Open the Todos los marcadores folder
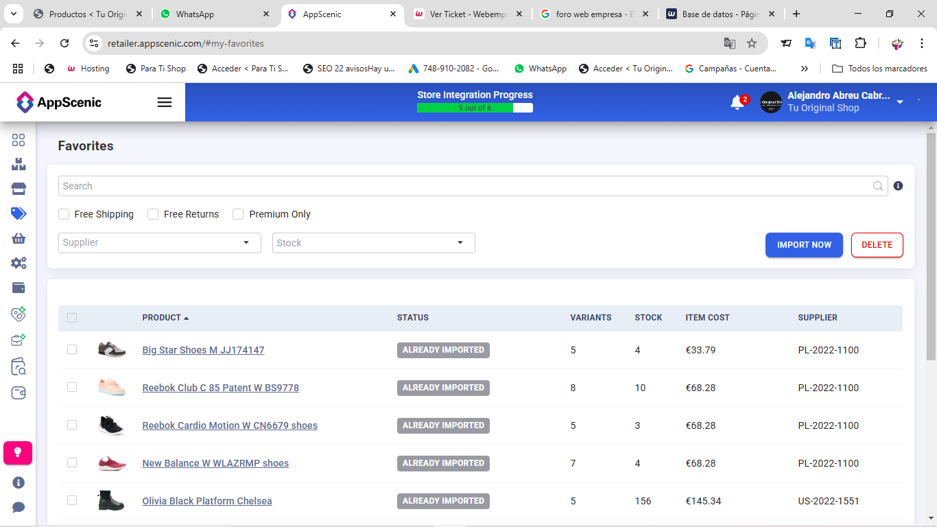 tap(879, 69)
